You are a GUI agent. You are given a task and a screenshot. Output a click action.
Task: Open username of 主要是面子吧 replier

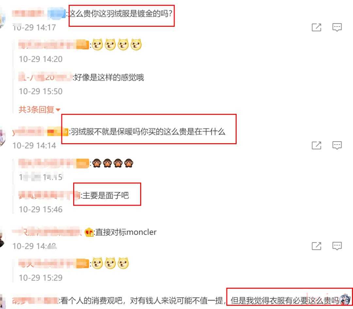[49, 196]
